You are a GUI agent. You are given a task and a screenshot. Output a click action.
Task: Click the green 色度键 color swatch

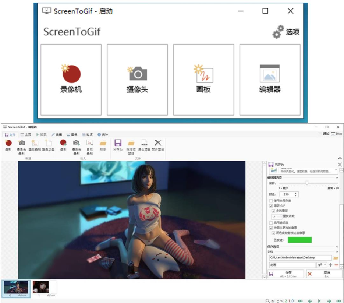[299, 240]
